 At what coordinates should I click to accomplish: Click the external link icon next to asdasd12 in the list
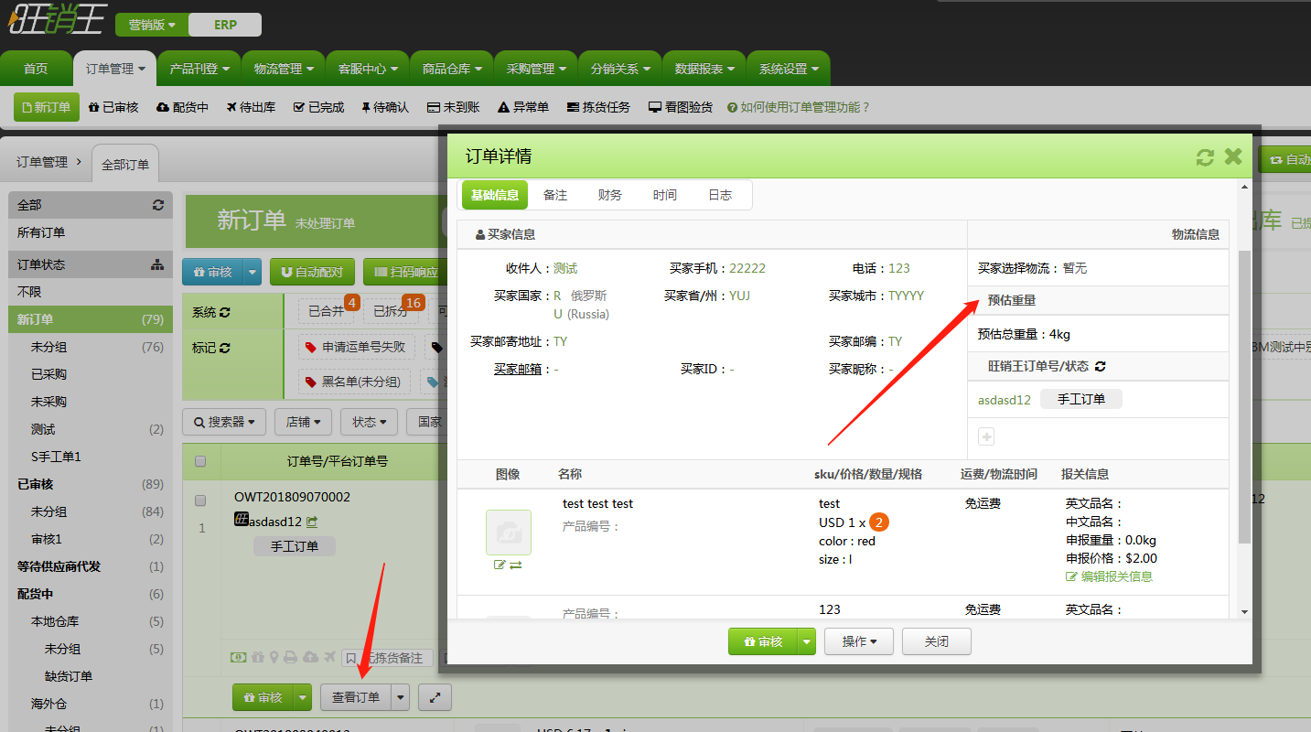point(312,522)
